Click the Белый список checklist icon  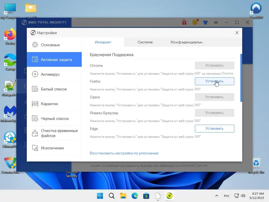35,89
